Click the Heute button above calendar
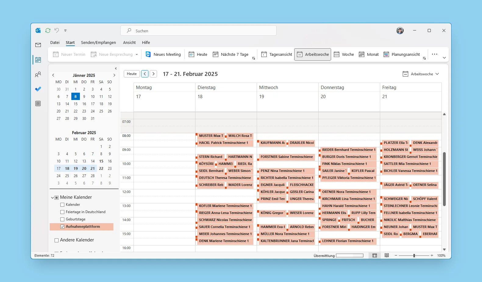 132,74
